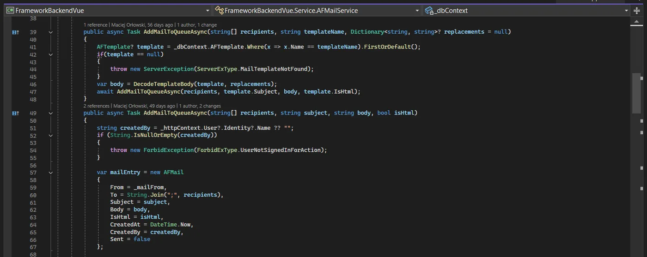Click the DecodeTemplateBody call on line 46

[164, 84]
